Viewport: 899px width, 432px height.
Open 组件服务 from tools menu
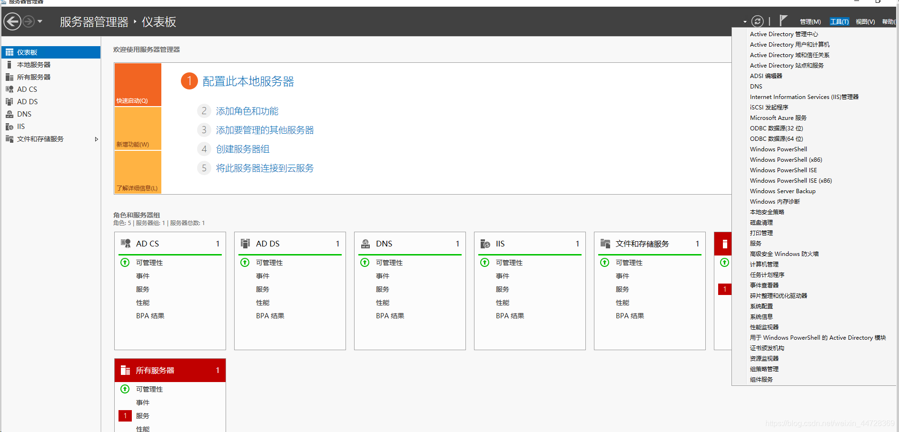(x=761, y=380)
